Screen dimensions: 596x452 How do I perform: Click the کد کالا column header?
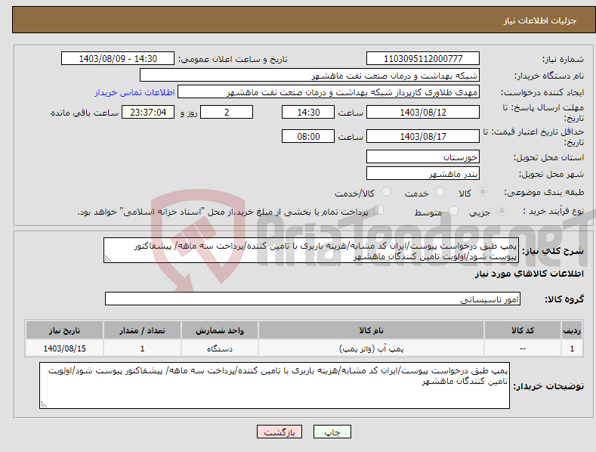(523, 330)
